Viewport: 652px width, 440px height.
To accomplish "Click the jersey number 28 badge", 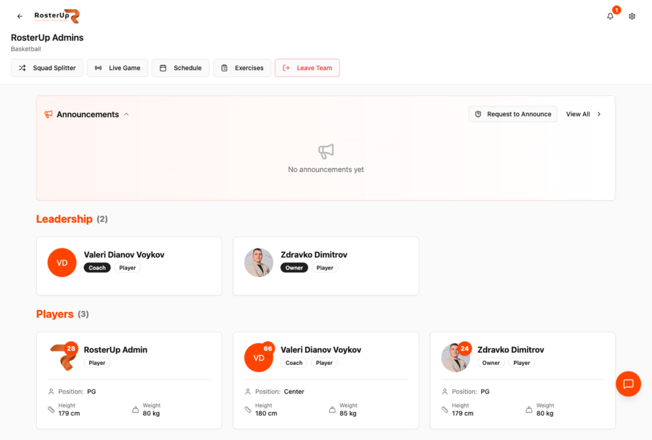I will (x=71, y=348).
